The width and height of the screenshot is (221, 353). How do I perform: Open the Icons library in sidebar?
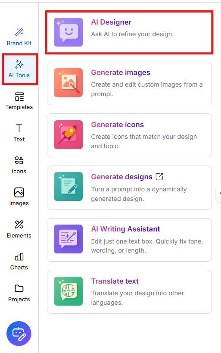coord(19,165)
